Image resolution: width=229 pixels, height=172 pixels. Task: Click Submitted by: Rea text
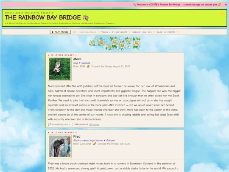pyautogui.click(x=60, y=124)
